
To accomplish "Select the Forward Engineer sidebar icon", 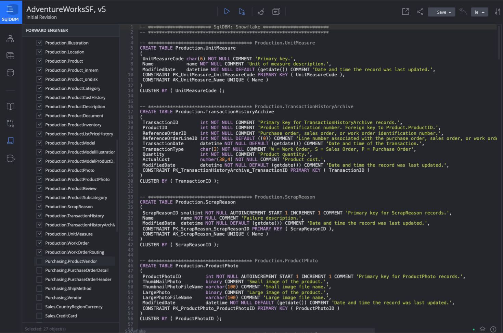I will (10, 141).
